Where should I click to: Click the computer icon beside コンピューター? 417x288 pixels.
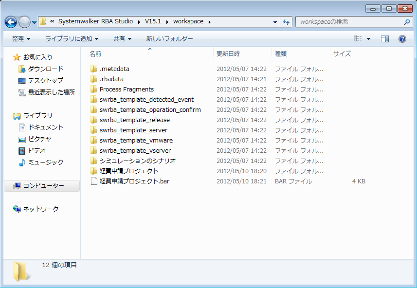click(x=17, y=186)
